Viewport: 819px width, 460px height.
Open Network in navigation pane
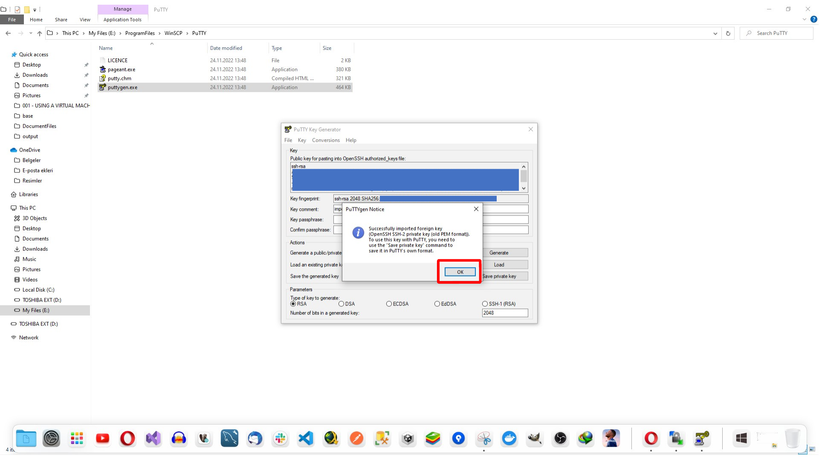coord(29,337)
